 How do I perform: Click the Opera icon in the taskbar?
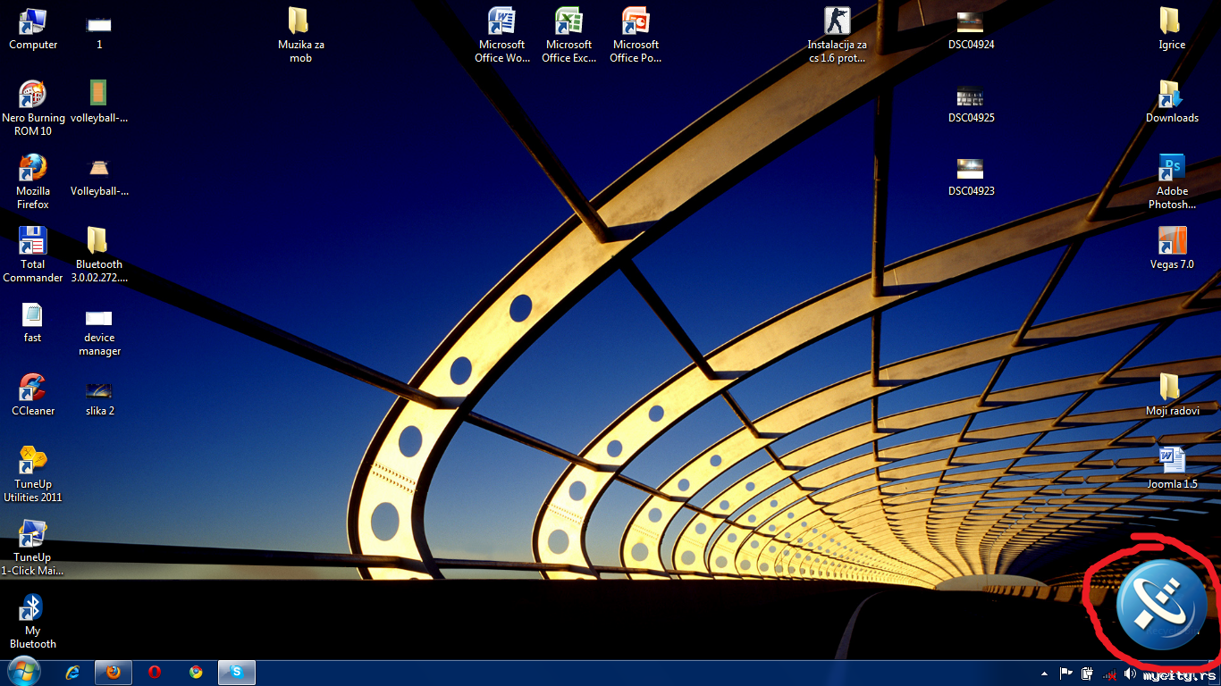(x=155, y=672)
